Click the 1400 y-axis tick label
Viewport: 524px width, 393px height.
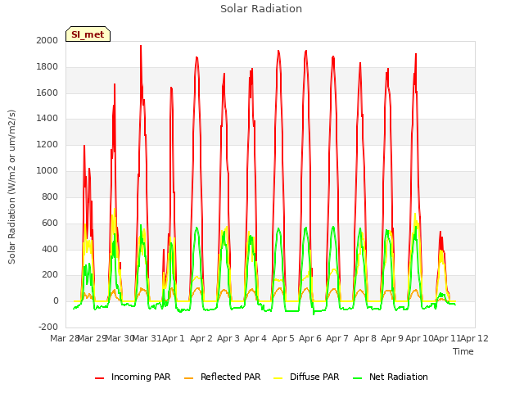[x=47, y=118]
